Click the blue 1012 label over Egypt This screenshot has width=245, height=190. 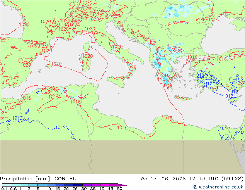tap(225, 129)
